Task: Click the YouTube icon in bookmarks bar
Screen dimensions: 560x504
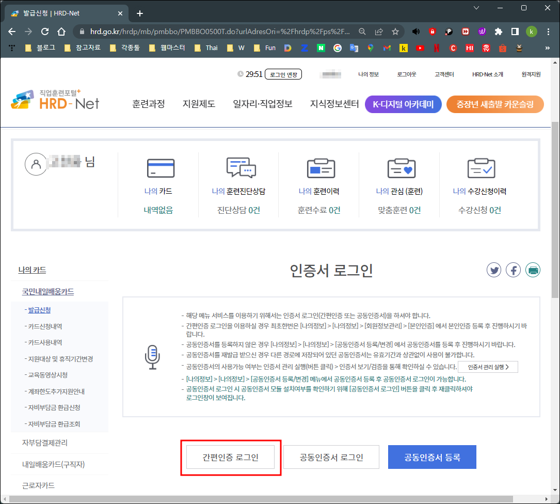Action: [x=420, y=47]
